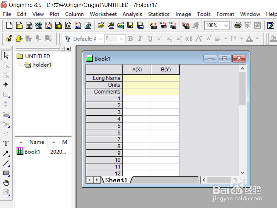The width and height of the screenshot is (277, 208).
Task: Click the Print icon
Action: (238, 25)
